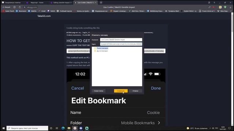Open a new browser tab
This screenshot has height=131, width=234.
coord(101,3)
